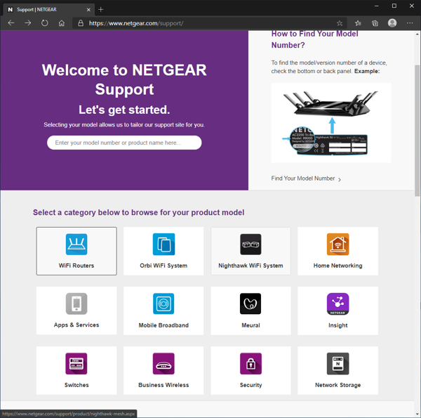The height and width of the screenshot is (418, 421).
Task: Click the Mobile Broadband label
Action: [x=163, y=325]
